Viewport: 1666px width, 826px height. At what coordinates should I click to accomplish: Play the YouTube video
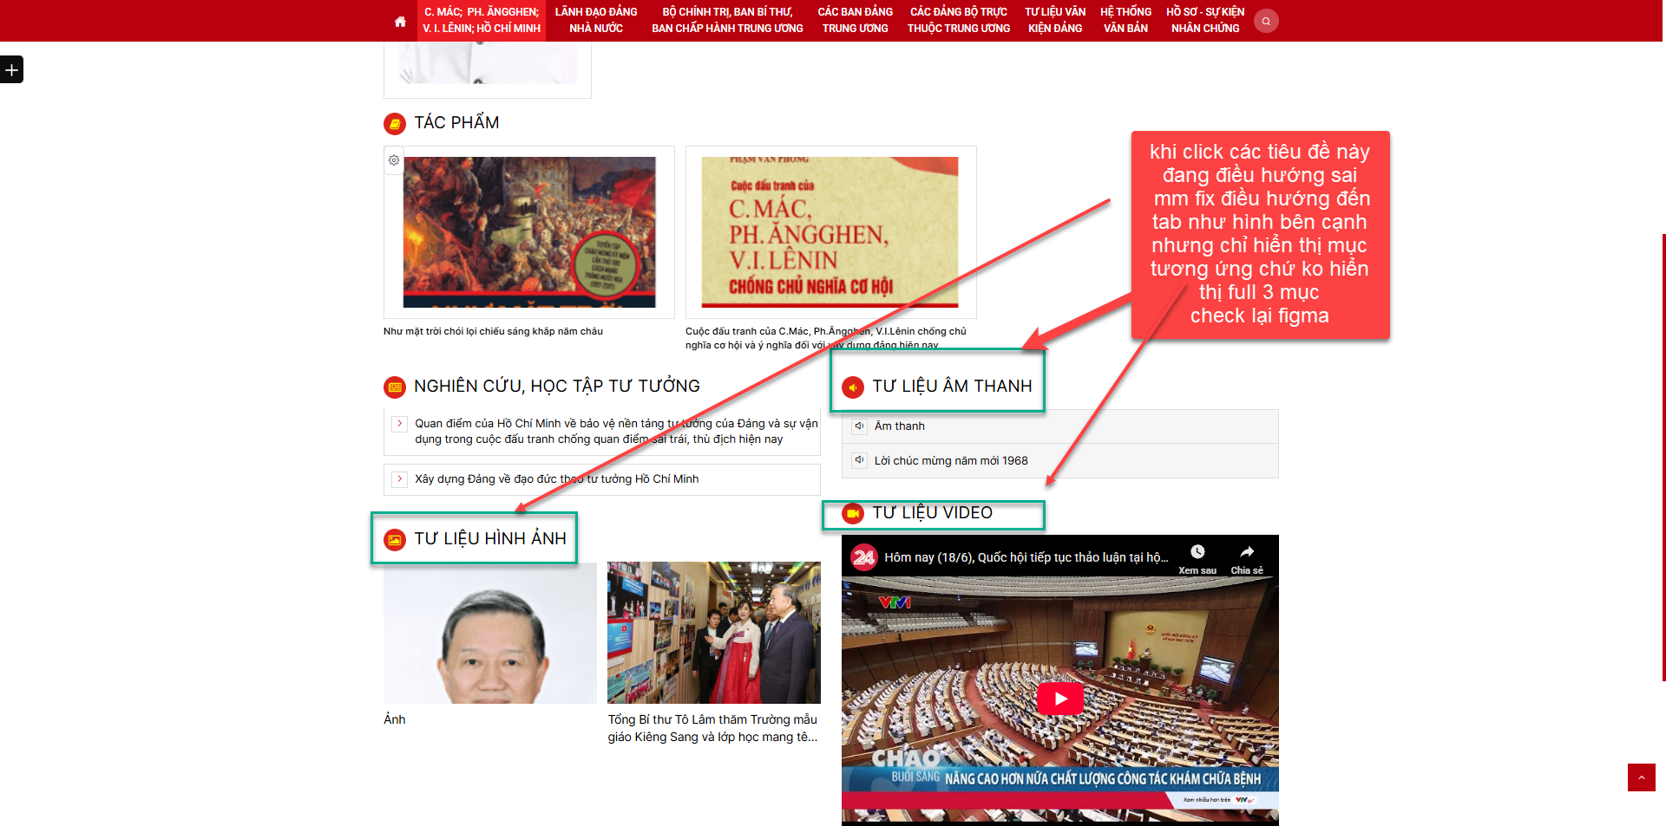click(1060, 698)
